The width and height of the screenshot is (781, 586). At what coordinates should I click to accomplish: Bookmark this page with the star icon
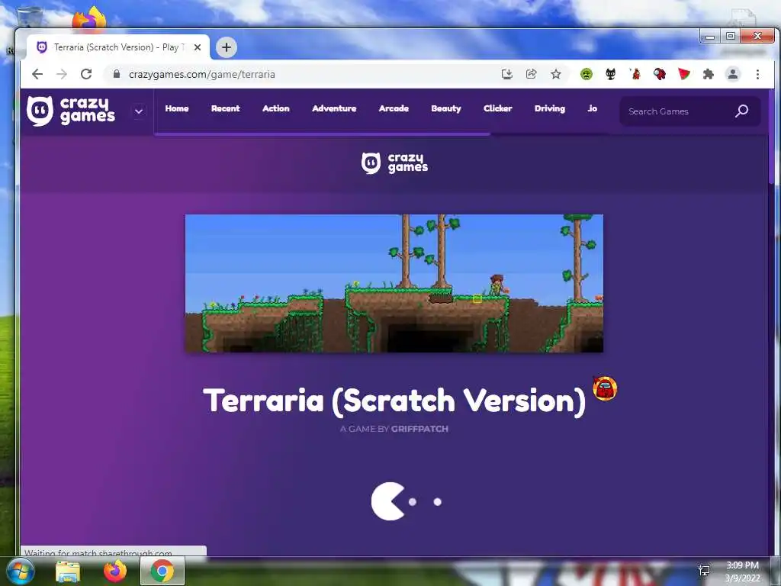[556, 74]
